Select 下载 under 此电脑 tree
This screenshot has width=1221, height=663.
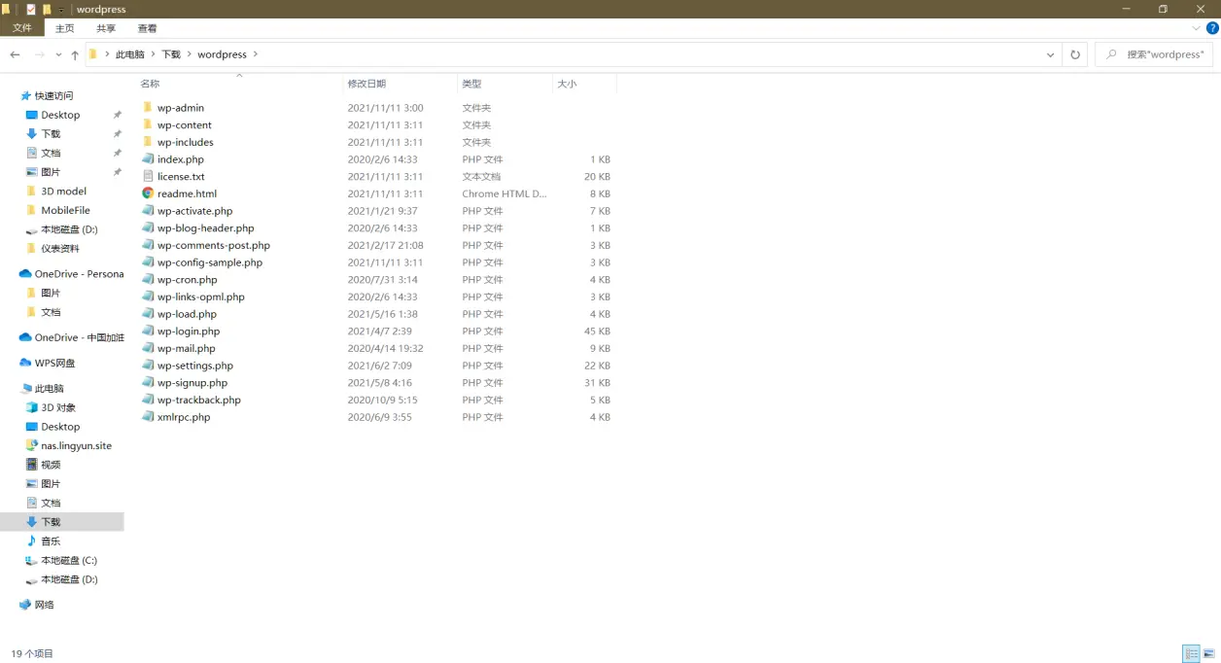click(x=51, y=522)
